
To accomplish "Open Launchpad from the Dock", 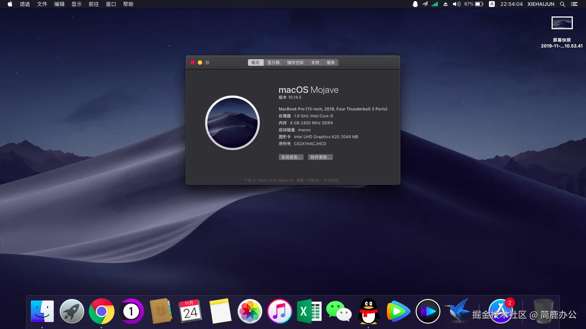I will click(x=72, y=311).
